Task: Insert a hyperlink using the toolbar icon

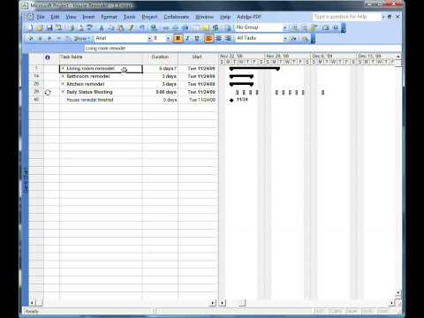Action: (x=153, y=27)
